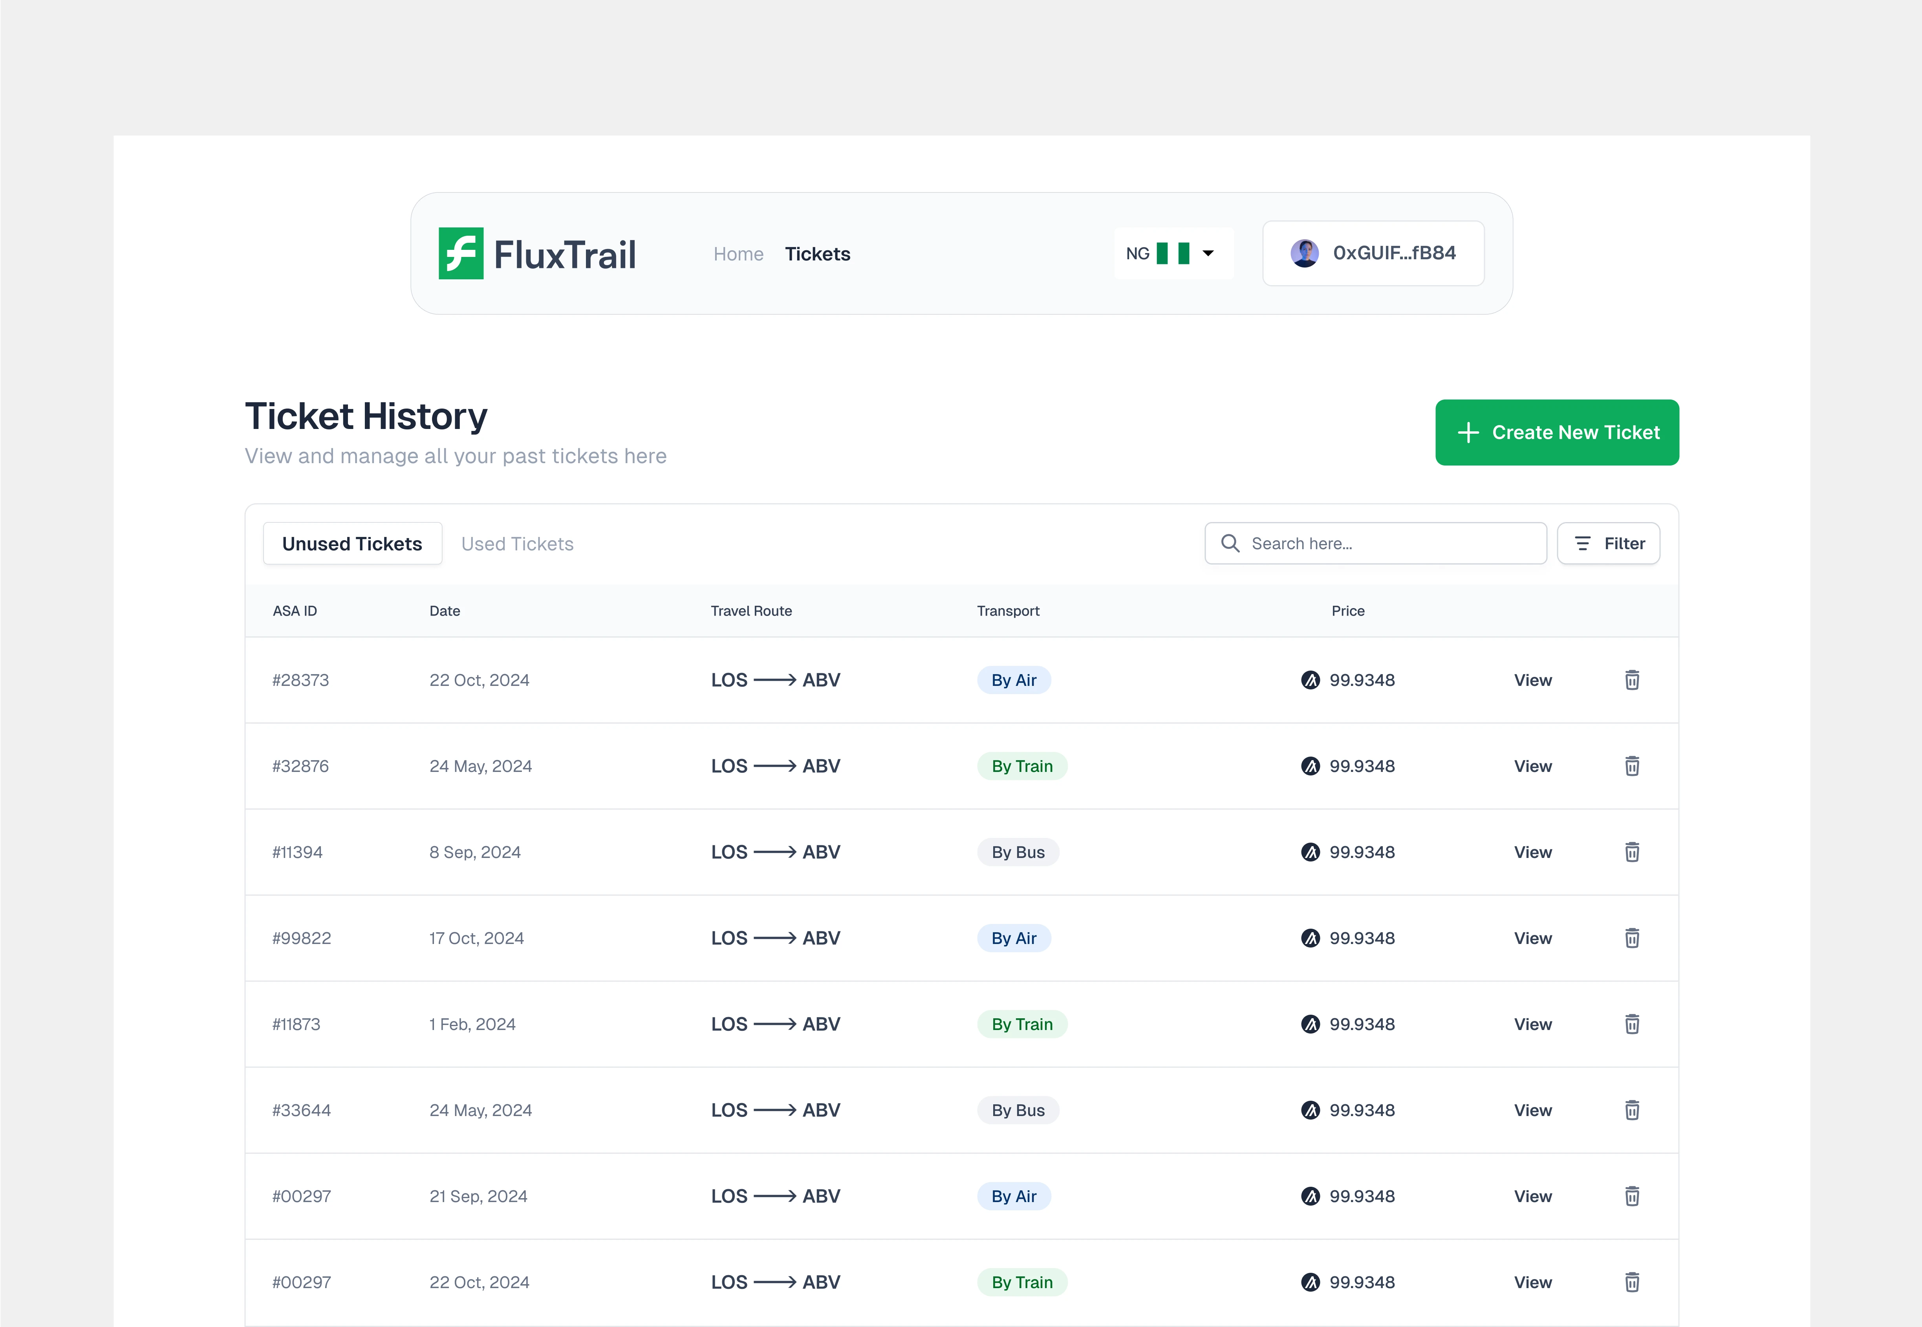This screenshot has width=1922, height=1327.
Task: Open wallet 0xGUIF...fB84 account menu
Action: coord(1393,253)
